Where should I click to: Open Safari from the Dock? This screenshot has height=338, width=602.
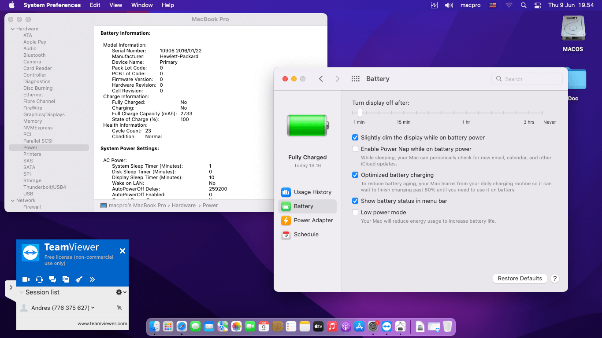[x=182, y=326]
